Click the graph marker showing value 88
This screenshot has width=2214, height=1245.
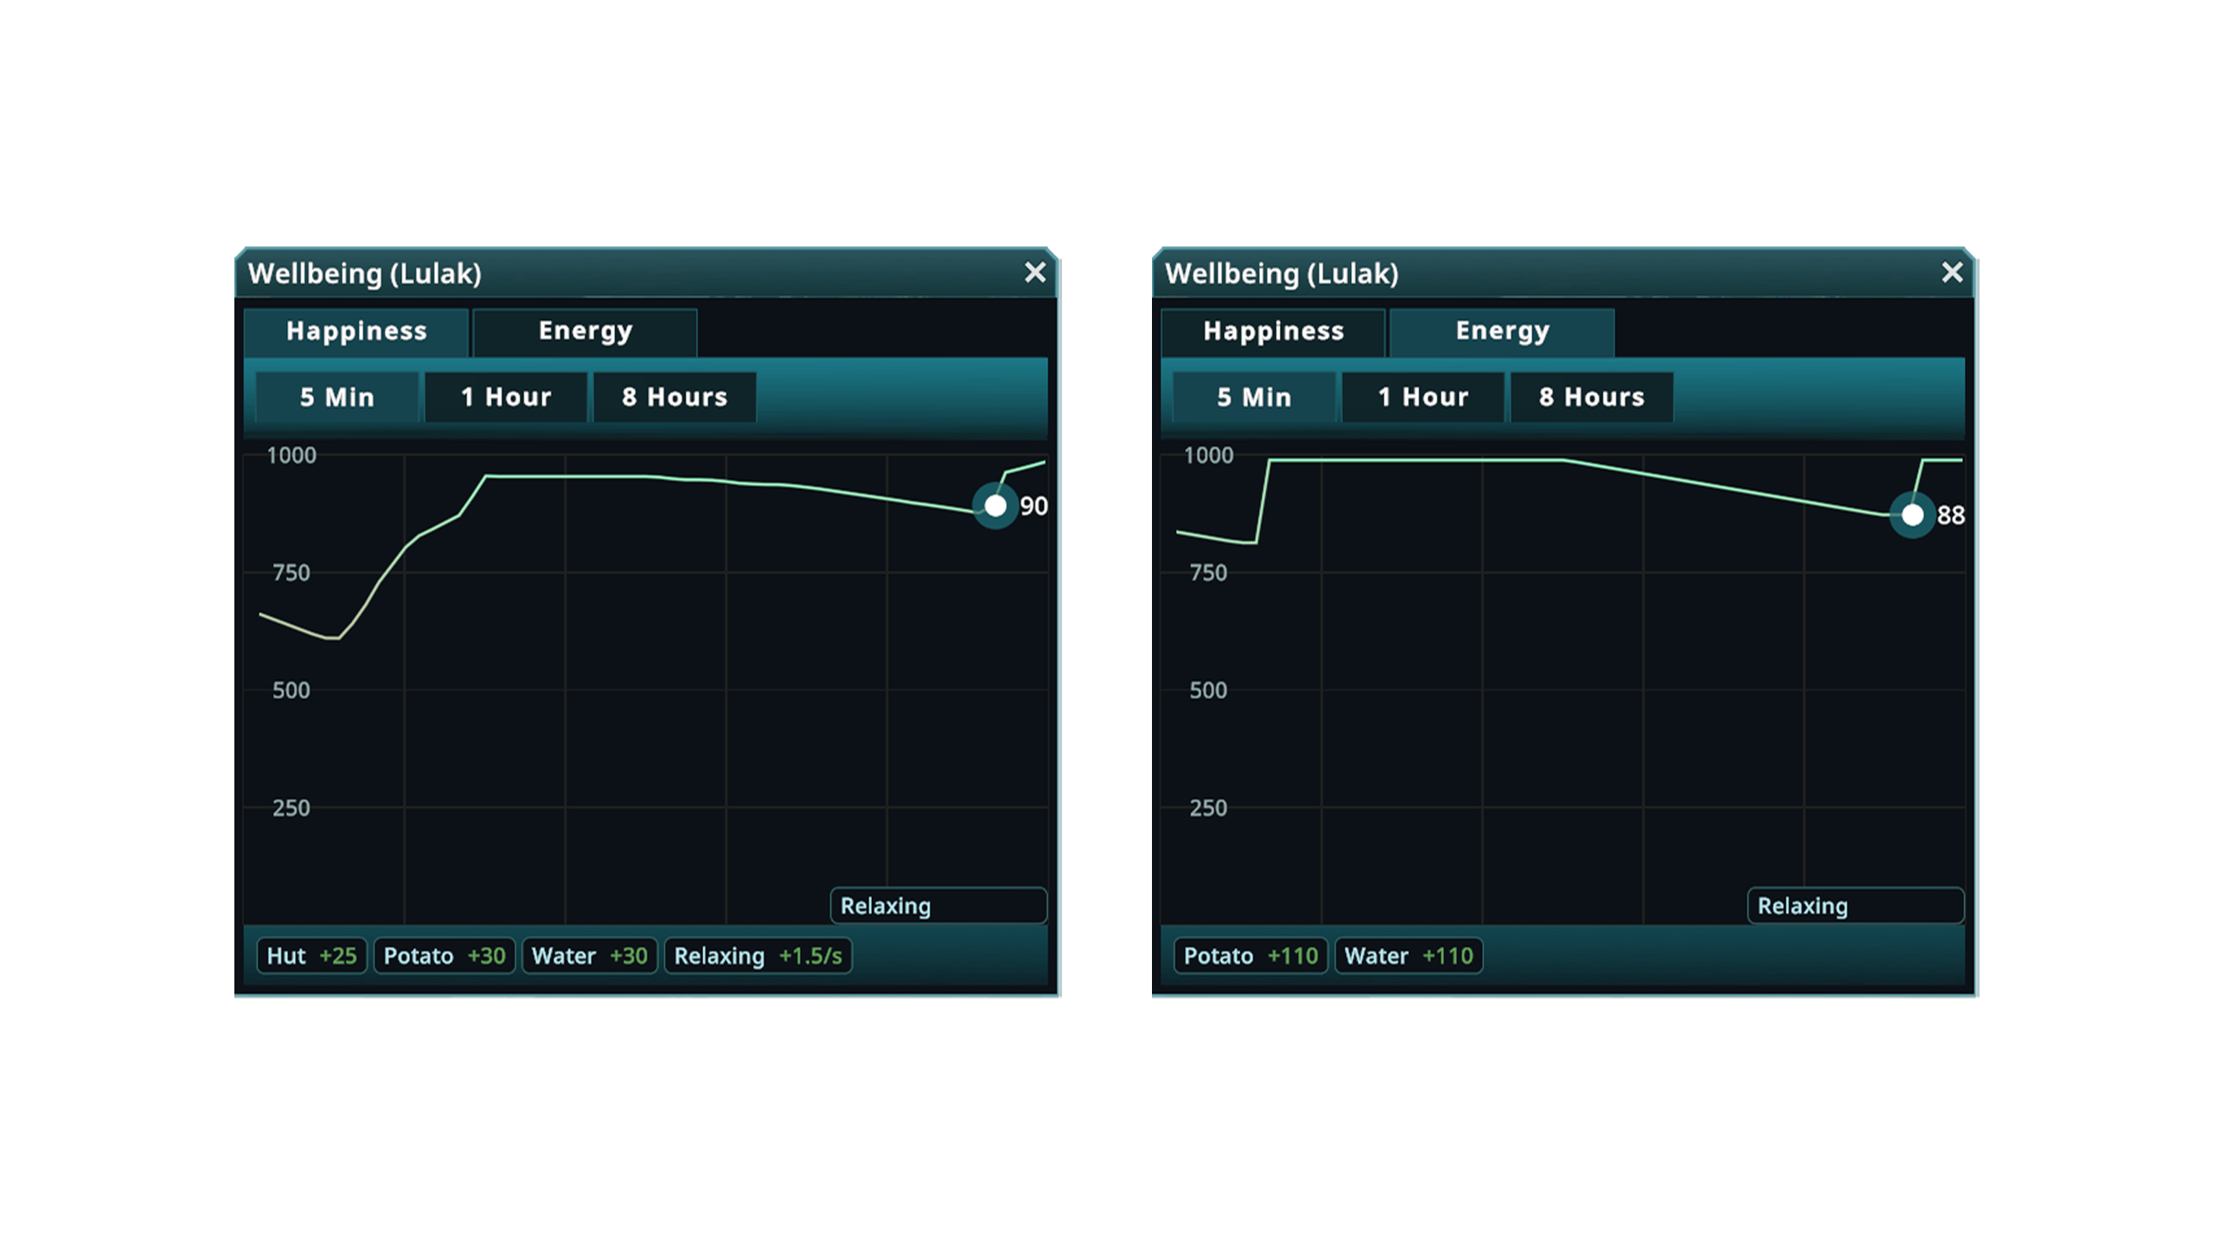coord(1912,515)
